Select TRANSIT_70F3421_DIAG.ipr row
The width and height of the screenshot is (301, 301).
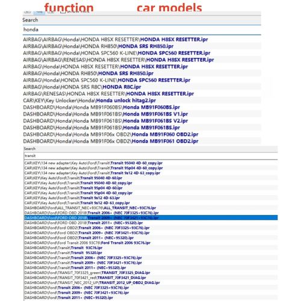pyautogui.click(x=150, y=278)
